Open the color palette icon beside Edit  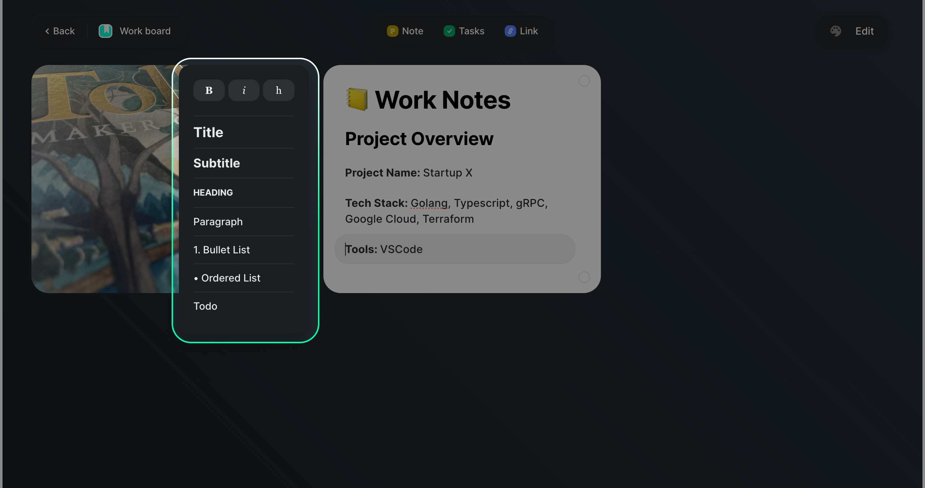click(x=836, y=31)
